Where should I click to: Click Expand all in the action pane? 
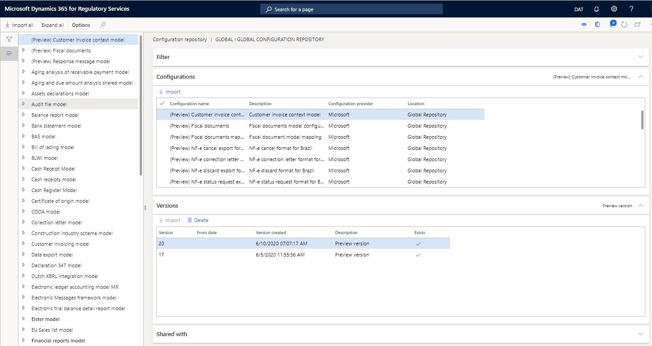52,25
